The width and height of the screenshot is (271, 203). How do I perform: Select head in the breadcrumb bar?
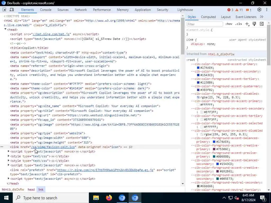pos(31,190)
